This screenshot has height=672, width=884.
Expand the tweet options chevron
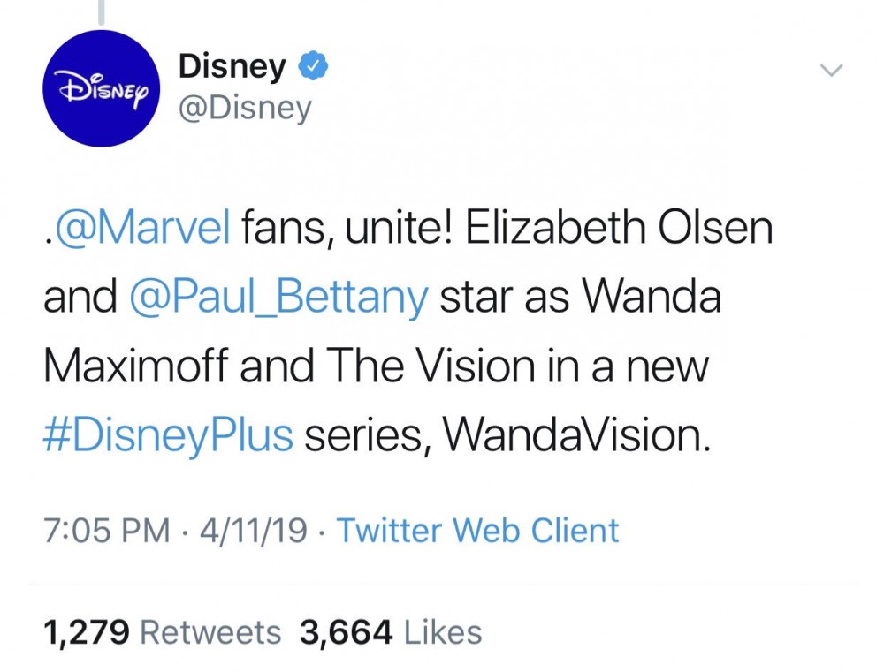832,71
